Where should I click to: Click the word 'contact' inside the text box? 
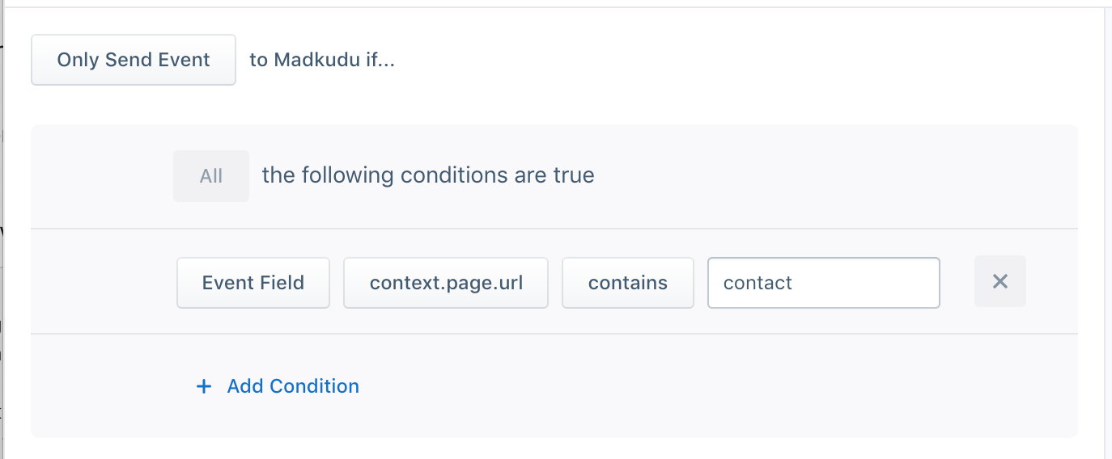pos(758,283)
